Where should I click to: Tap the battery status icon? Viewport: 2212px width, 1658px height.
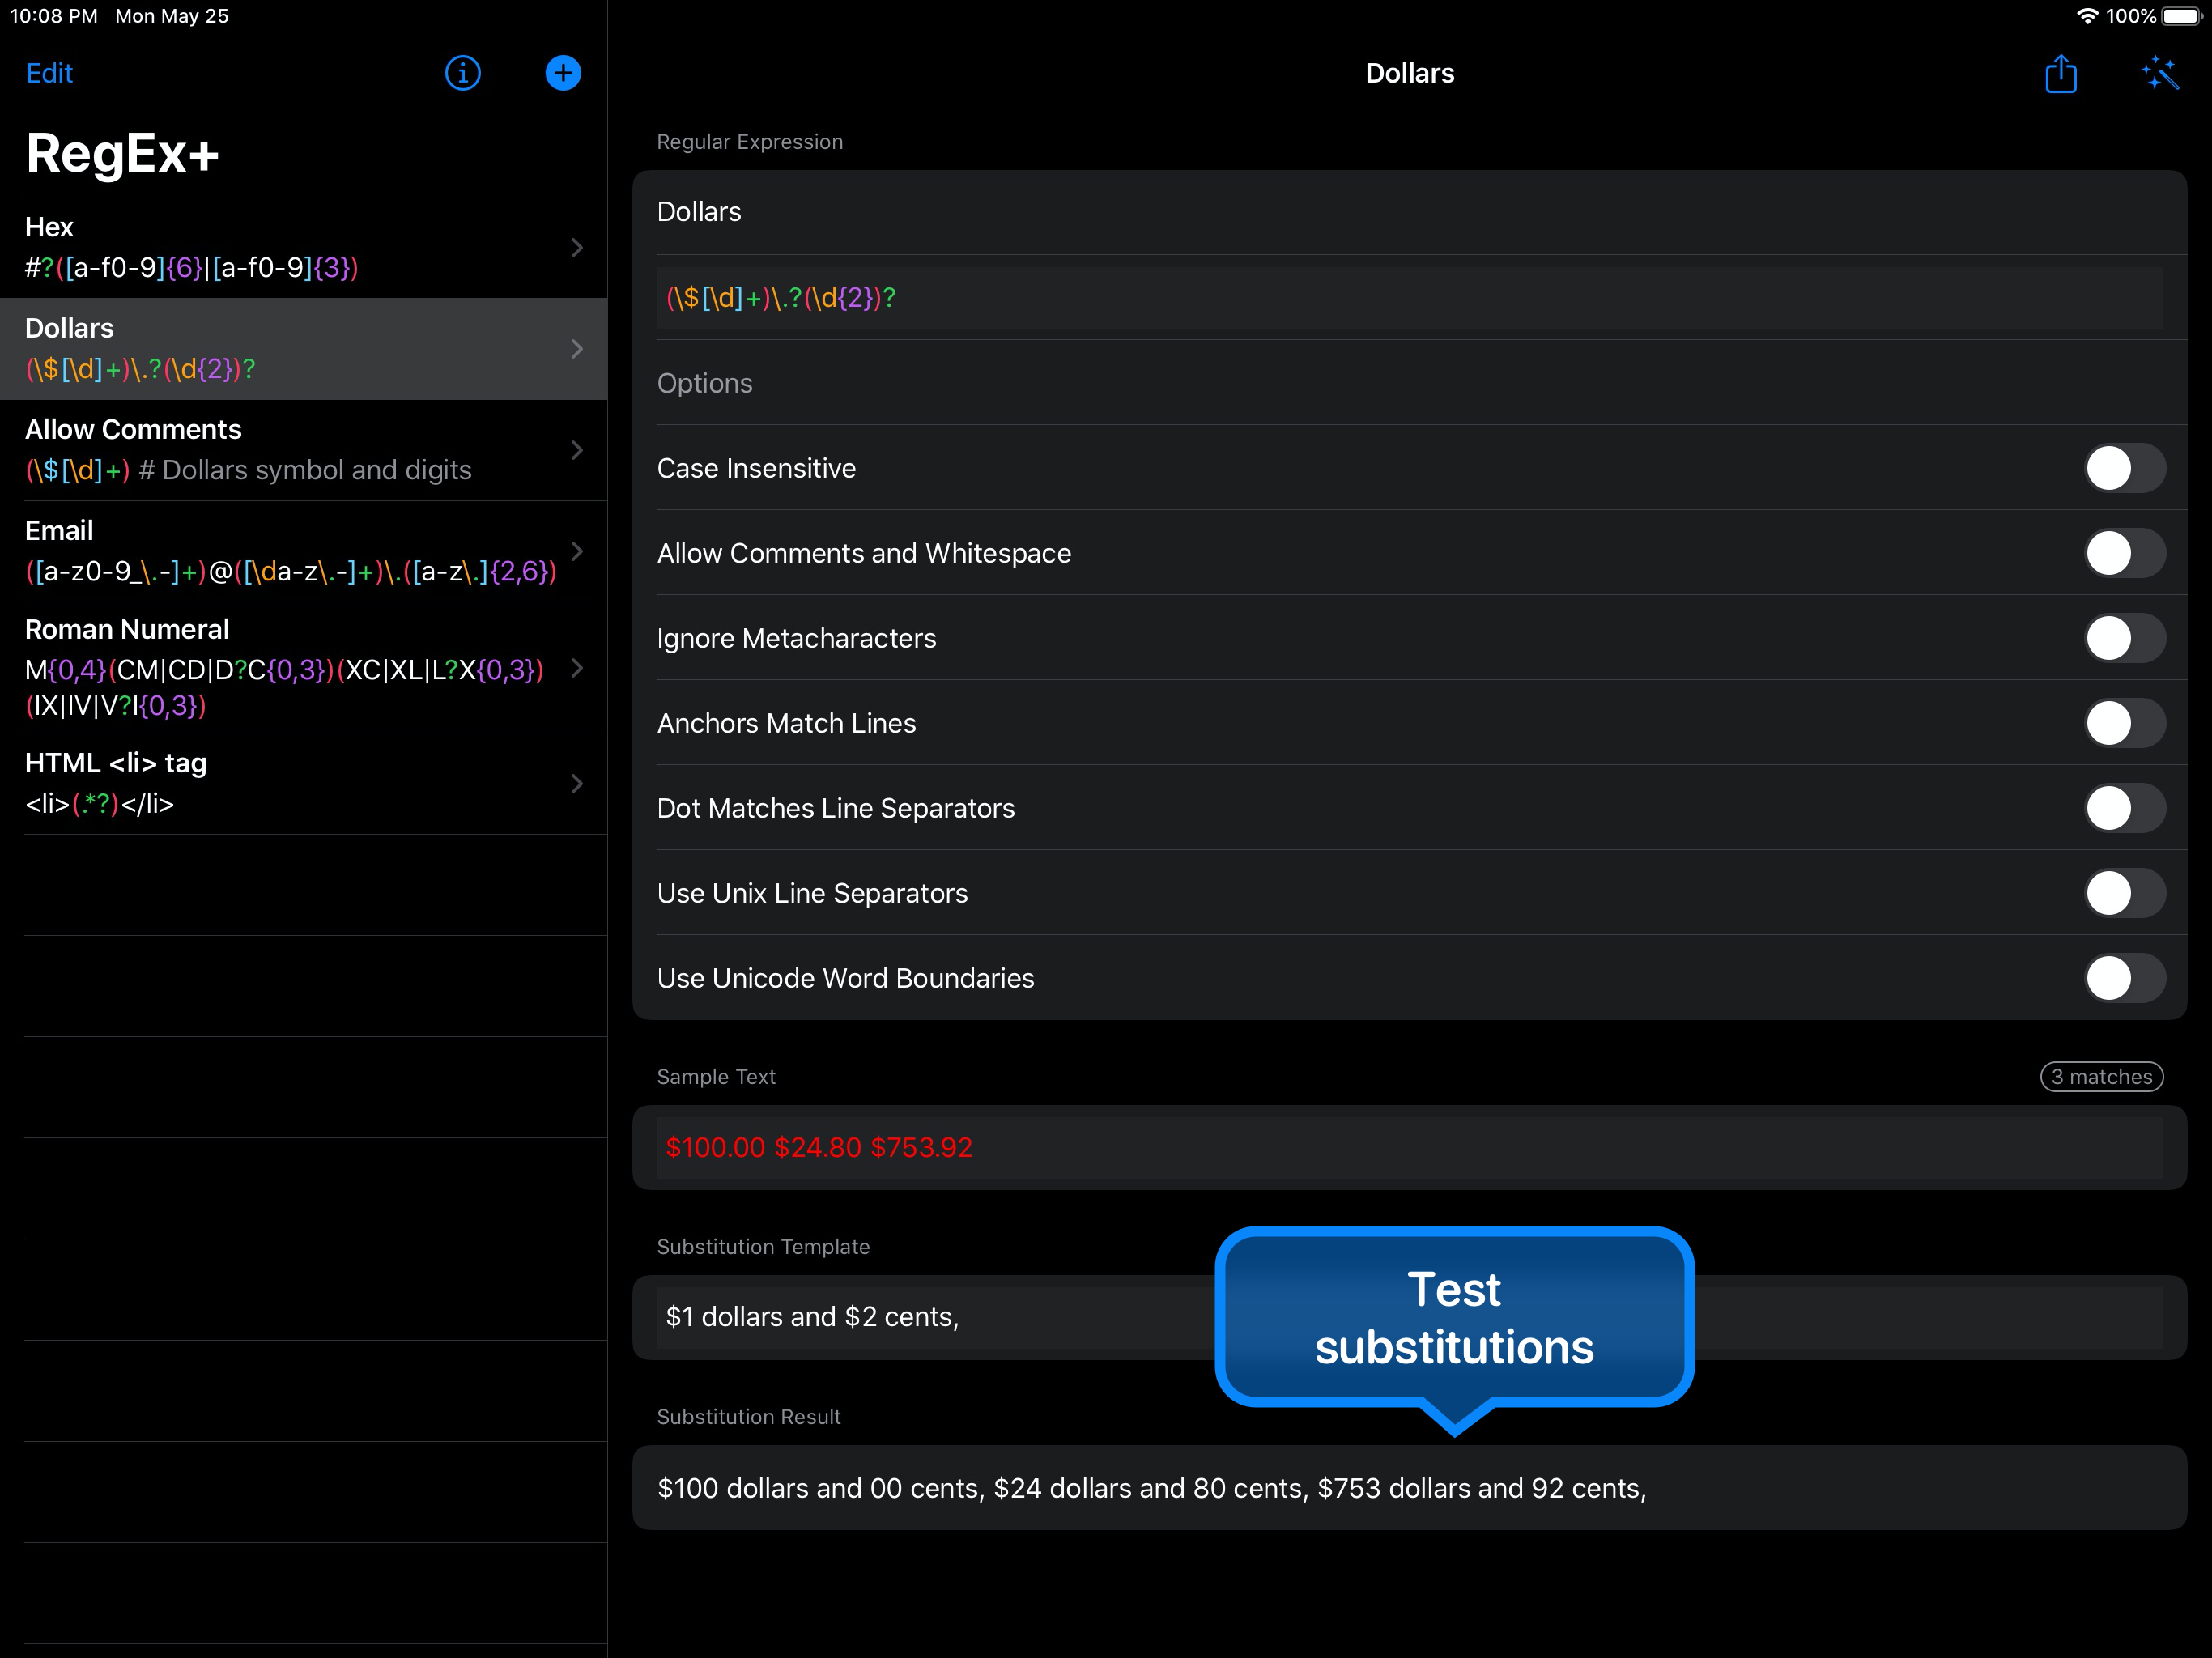[2181, 16]
